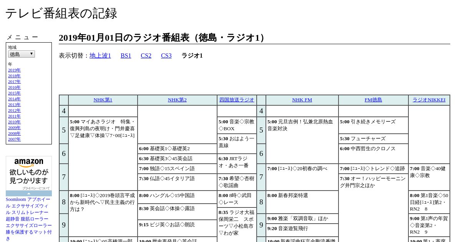
Task: Click the 6:00 中西哲生のクロノス program
Action: [x=373, y=154]
